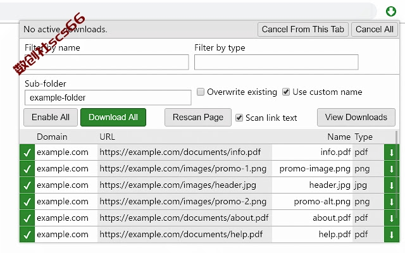Select URL https://example.com/images/promo-1.png
The image size is (405, 253).
coord(183,169)
